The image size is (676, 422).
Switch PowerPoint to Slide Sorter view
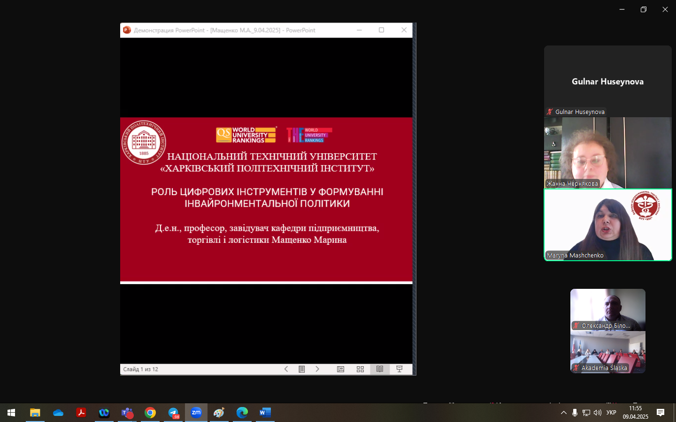[360, 369]
